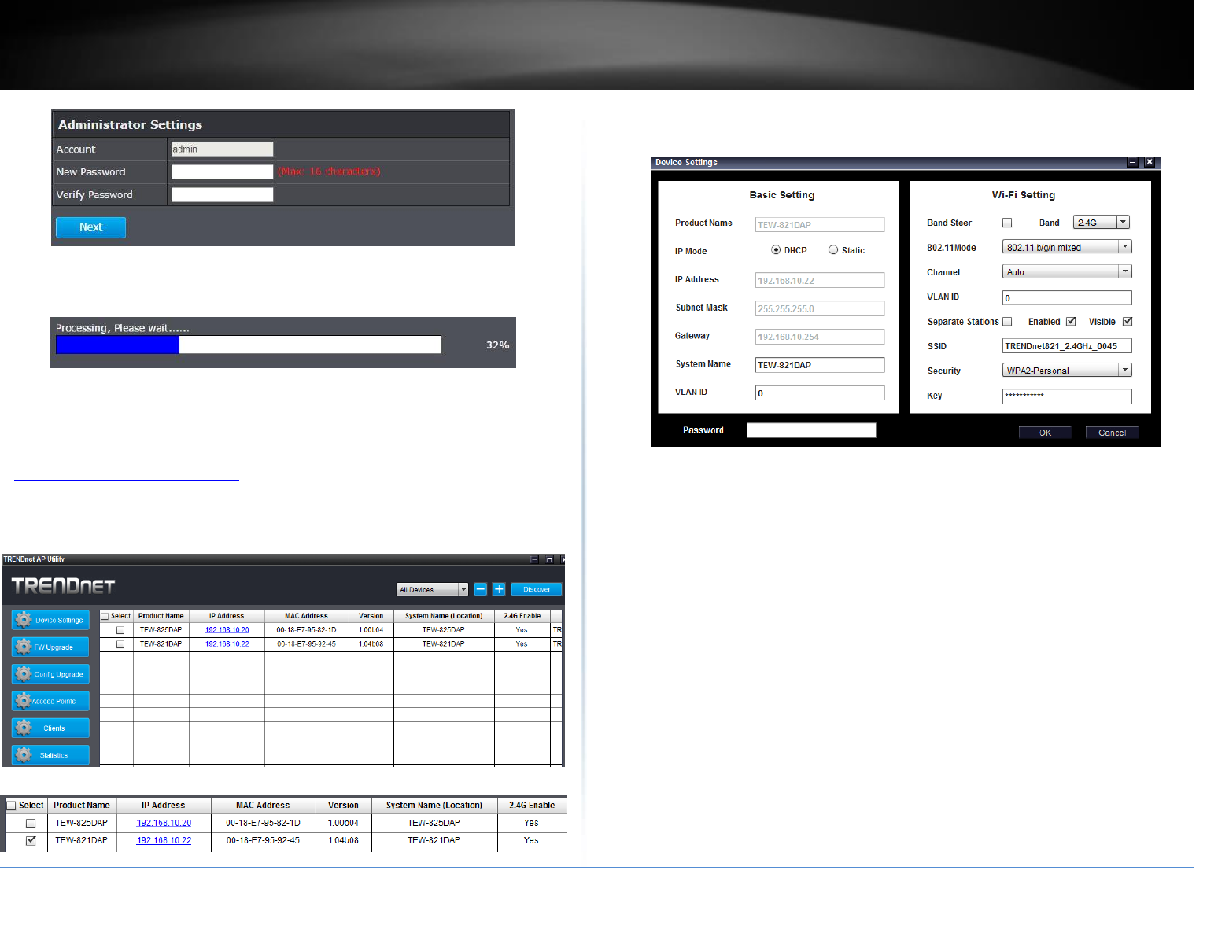Click the MAC Address column header in AP Utility window

pos(306,616)
